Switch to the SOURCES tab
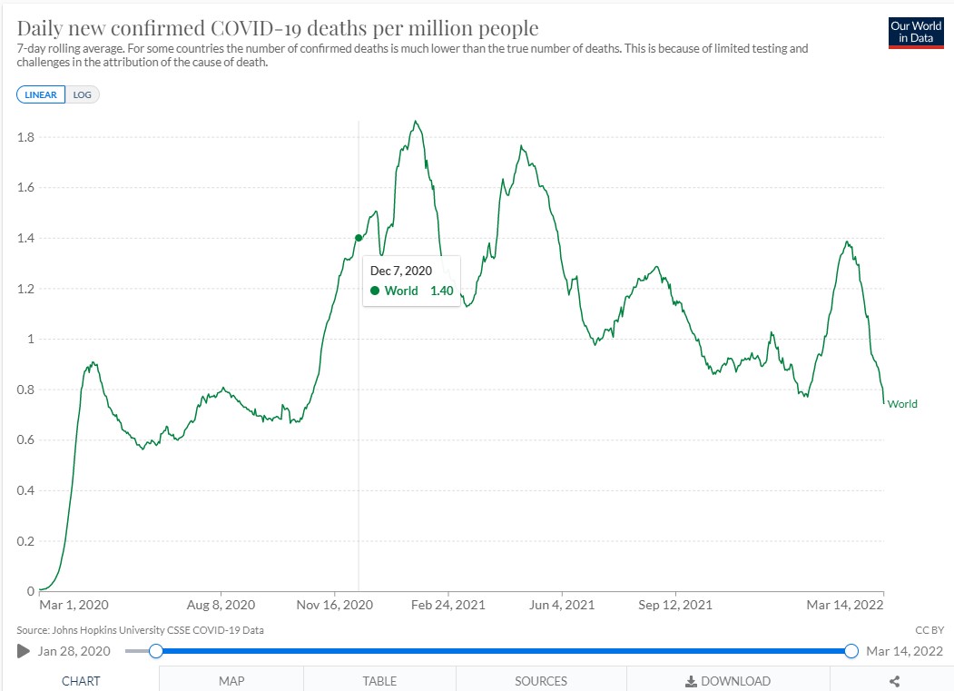Image resolution: width=954 pixels, height=691 pixels. 541,681
